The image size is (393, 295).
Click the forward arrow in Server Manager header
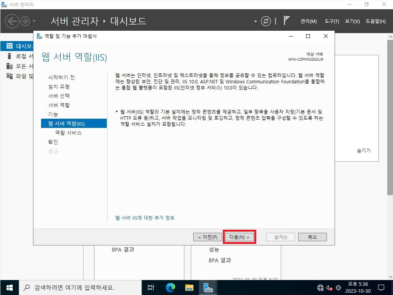(x=25, y=21)
